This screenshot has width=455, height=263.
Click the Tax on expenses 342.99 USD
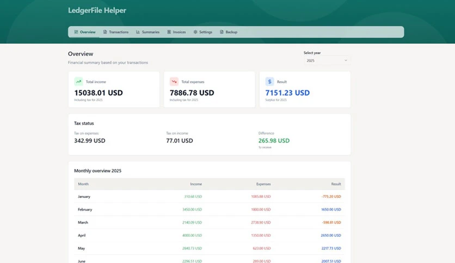90,141
